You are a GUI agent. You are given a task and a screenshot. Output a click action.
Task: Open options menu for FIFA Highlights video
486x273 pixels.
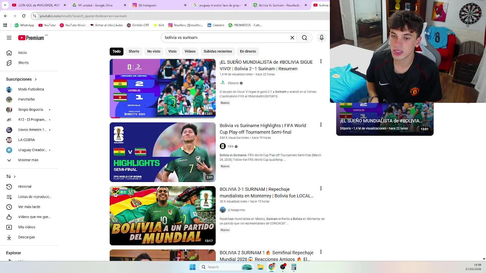coord(321,125)
